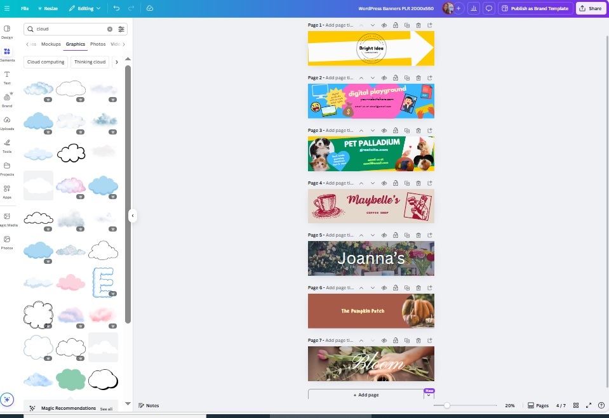Open the Design sidebar panel
The image size is (609, 418).
(x=7, y=32)
